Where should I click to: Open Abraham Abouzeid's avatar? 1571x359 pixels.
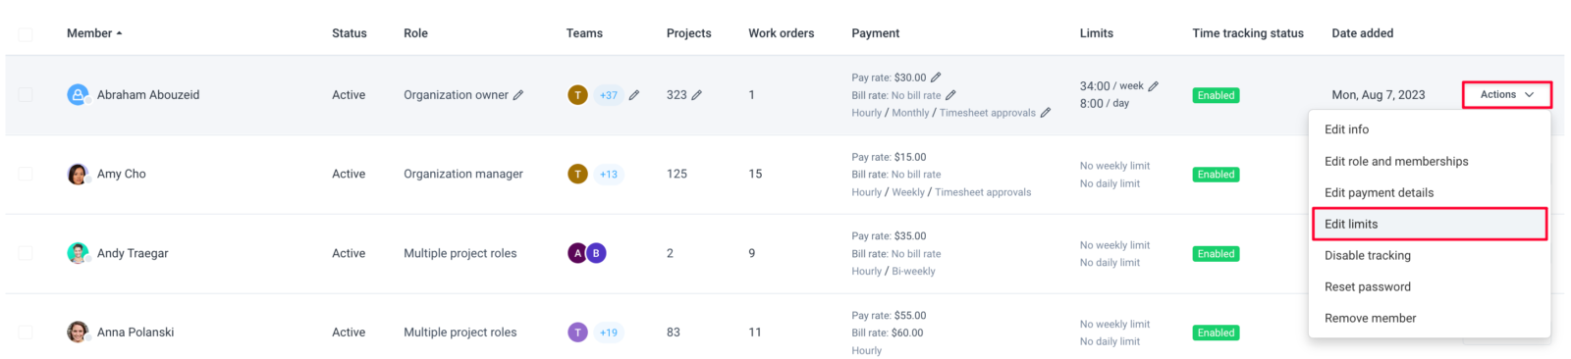pos(78,95)
